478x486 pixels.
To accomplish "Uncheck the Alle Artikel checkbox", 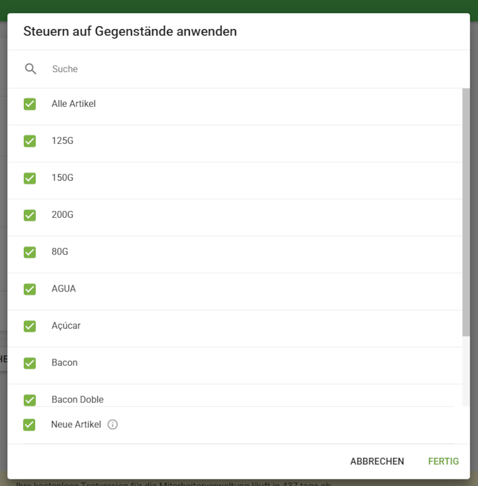I will 30,104.
